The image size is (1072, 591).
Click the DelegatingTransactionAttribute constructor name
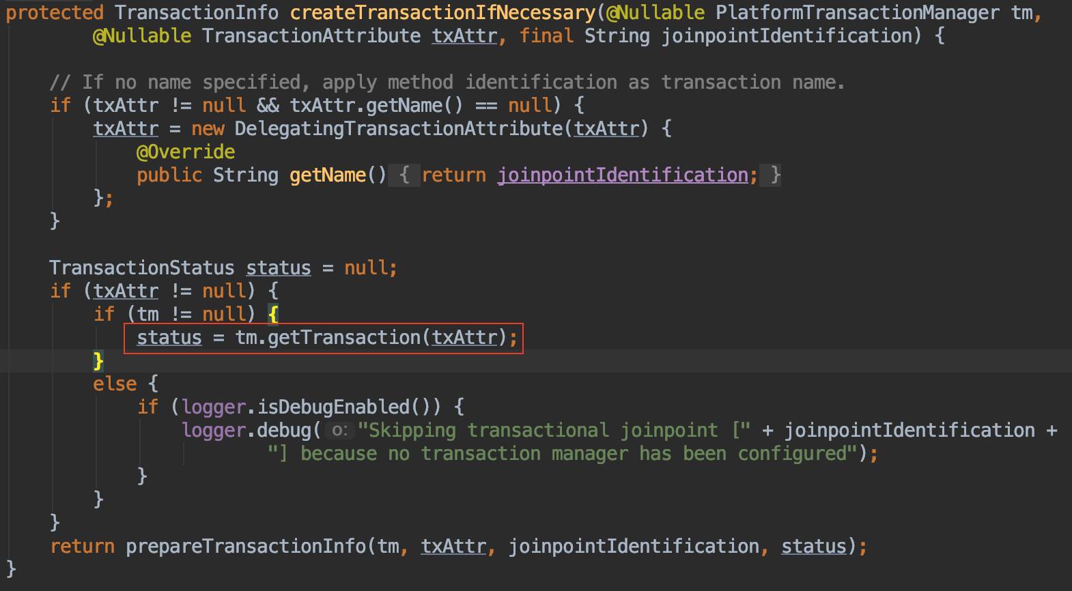click(x=399, y=129)
